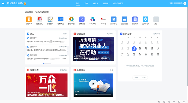Click the 更多 more apps icon
The width and height of the screenshot is (188, 103).
click(x=156, y=19)
